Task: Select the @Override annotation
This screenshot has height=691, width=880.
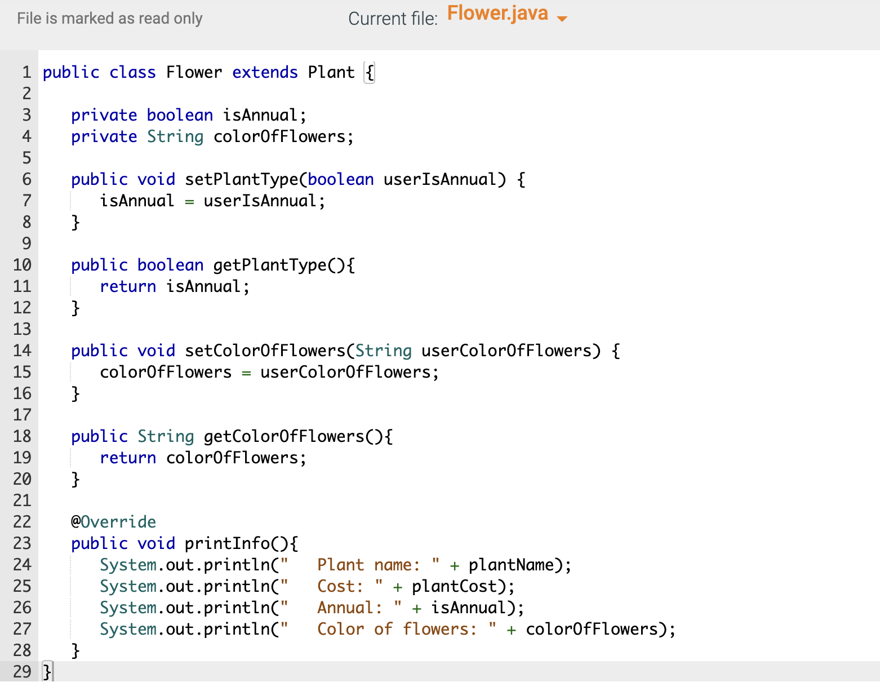Action: click(x=113, y=521)
